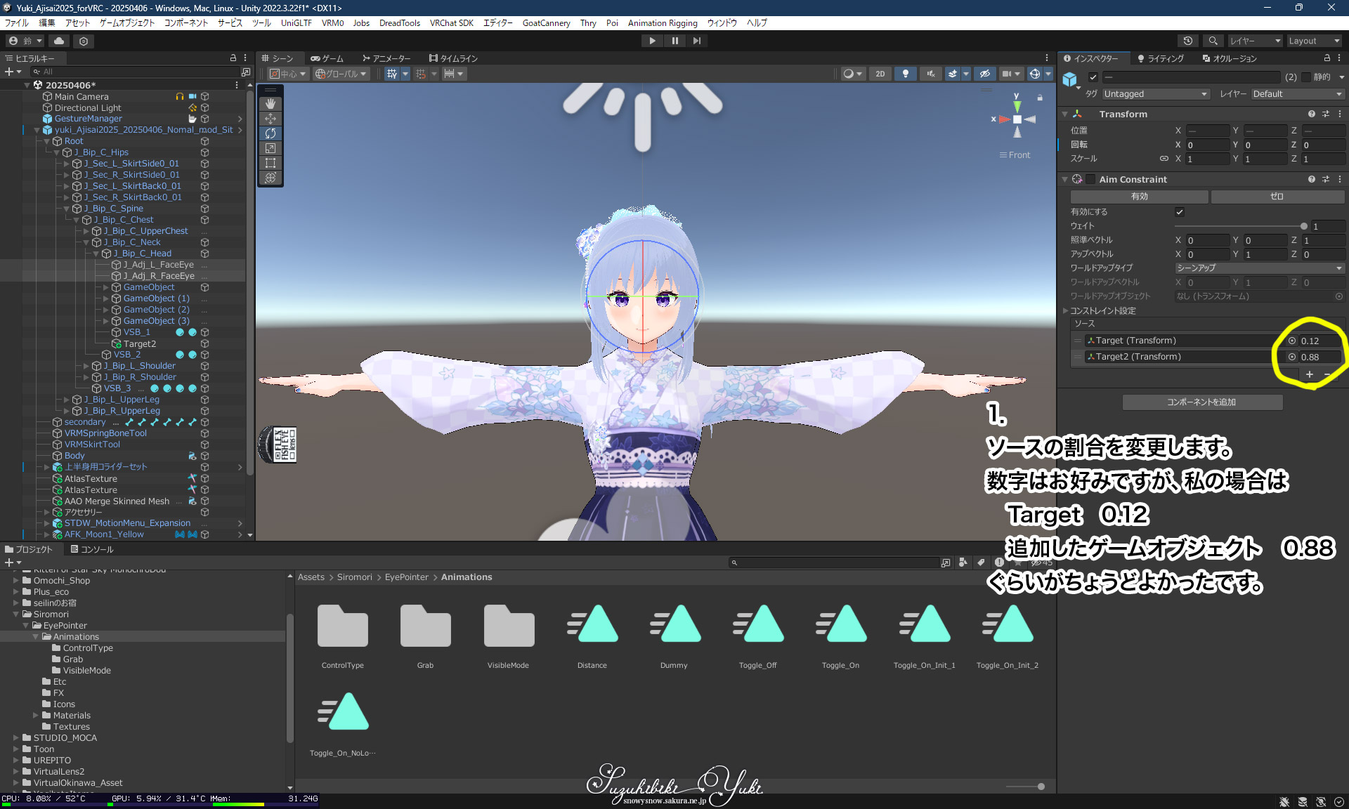Open the Layers (レイヤー) dropdown in toolbar
Image resolution: width=1349 pixels, height=809 pixels.
(1255, 41)
